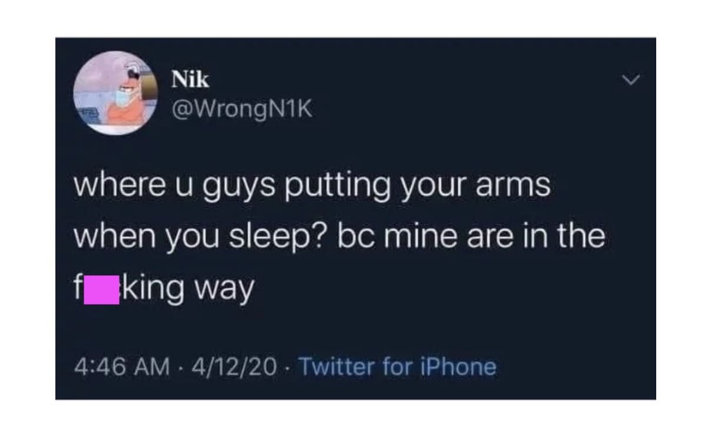Select the 4/12/20 date text

(233, 368)
